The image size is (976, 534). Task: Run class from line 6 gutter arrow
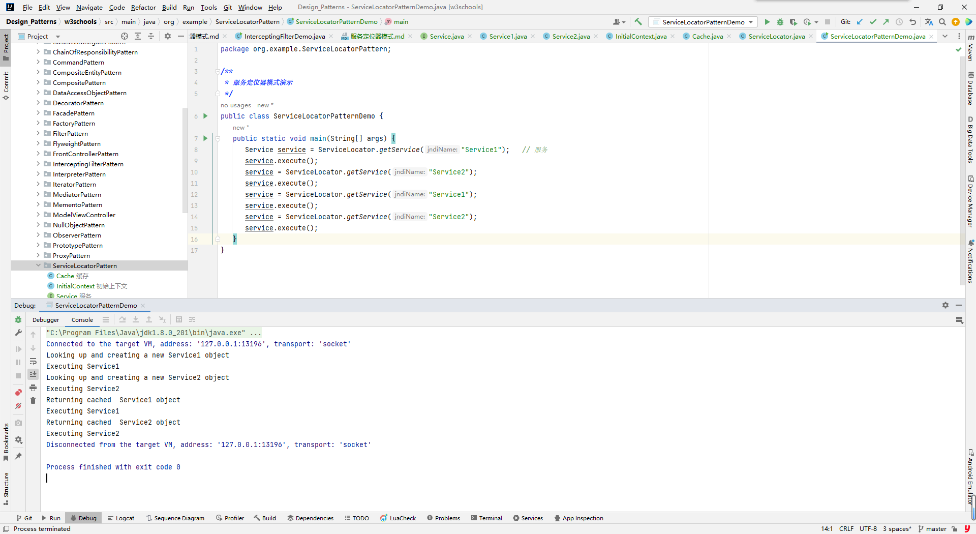pyautogui.click(x=205, y=116)
